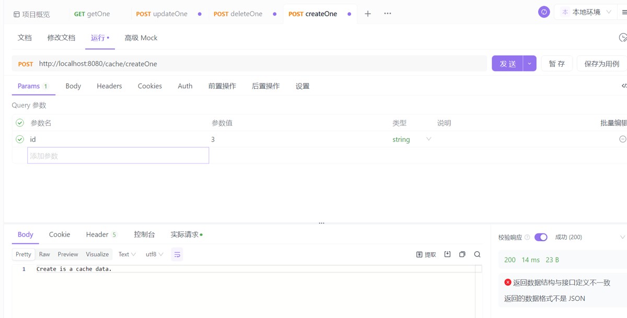The height and width of the screenshot is (318, 627).
Task: Click the panel divider resize handle
Action: 321,223
